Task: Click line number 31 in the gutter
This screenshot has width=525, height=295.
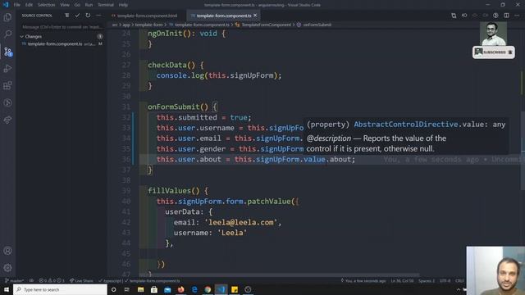Action: pos(126,107)
